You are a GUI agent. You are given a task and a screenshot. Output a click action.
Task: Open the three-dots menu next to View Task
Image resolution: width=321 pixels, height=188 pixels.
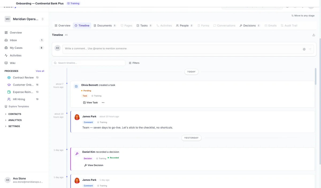pos(103,102)
